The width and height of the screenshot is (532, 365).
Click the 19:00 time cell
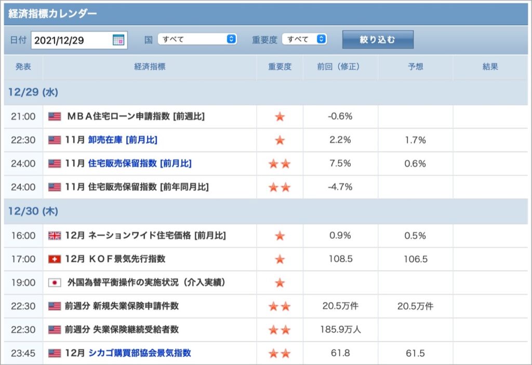click(x=23, y=282)
